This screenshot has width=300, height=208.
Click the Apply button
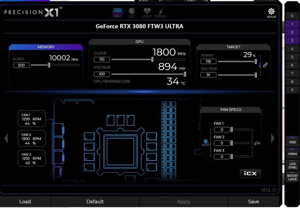tap(183, 202)
